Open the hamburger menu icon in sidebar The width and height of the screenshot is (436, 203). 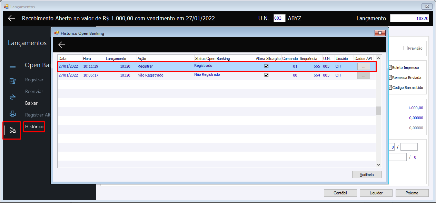tap(12, 66)
